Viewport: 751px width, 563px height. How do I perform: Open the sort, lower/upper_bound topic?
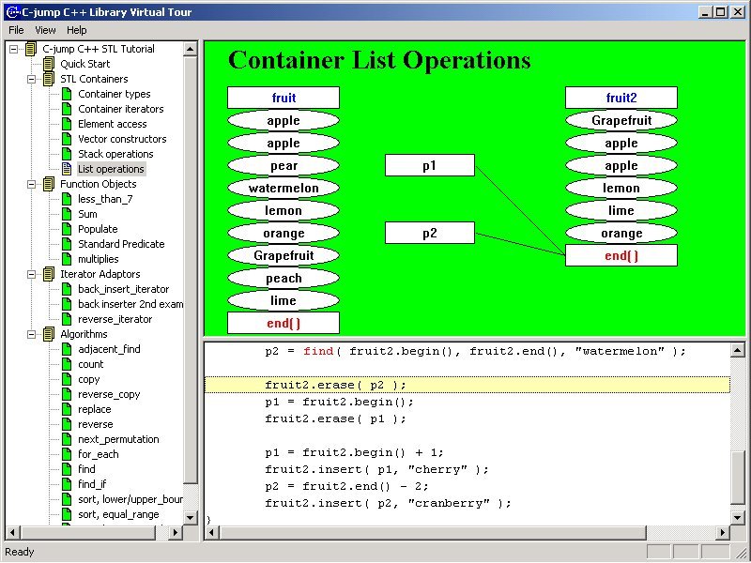(130, 499)
